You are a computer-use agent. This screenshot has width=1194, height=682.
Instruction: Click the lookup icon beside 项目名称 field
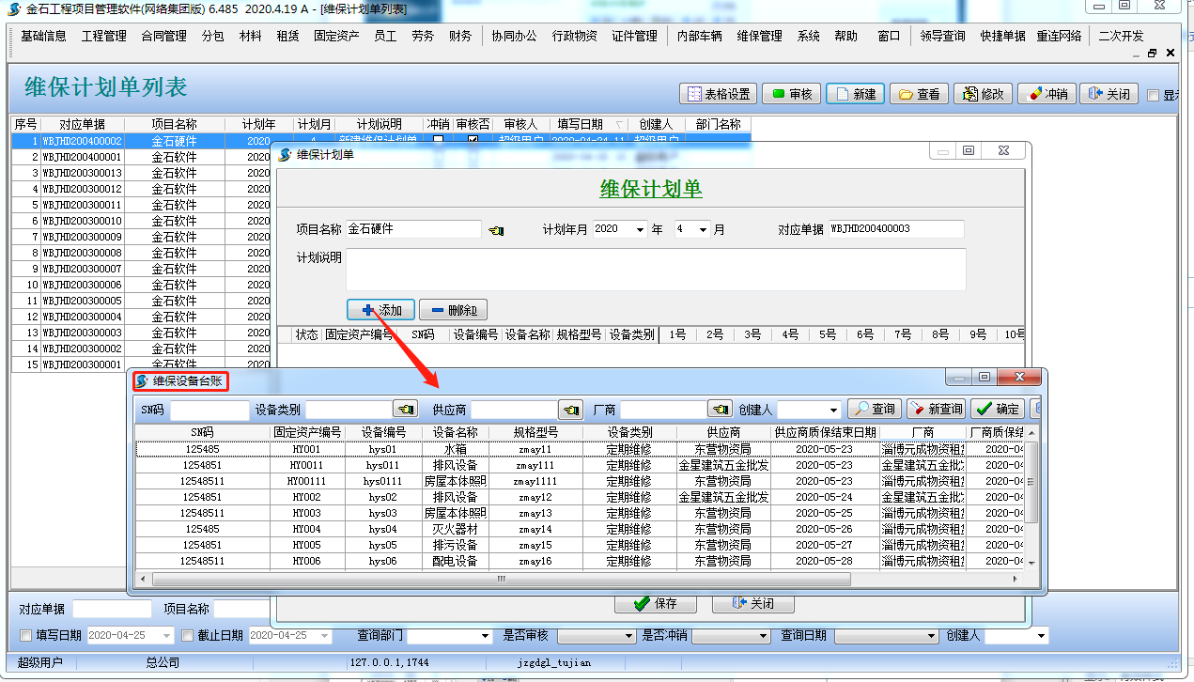tap(496, 230)
